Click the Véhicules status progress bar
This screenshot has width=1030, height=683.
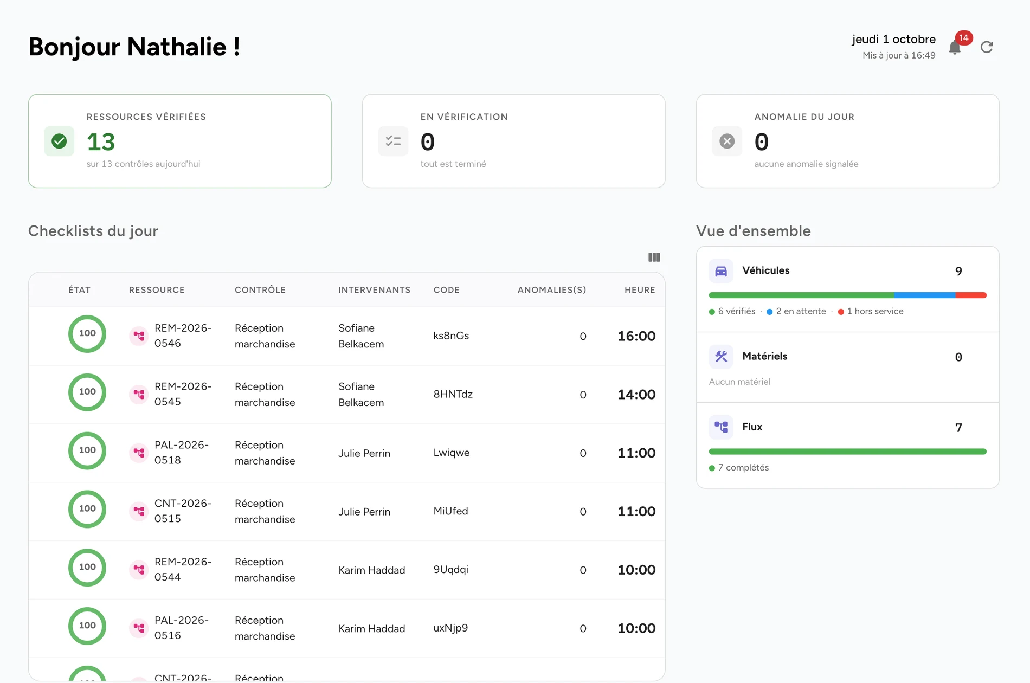point(848,295)
